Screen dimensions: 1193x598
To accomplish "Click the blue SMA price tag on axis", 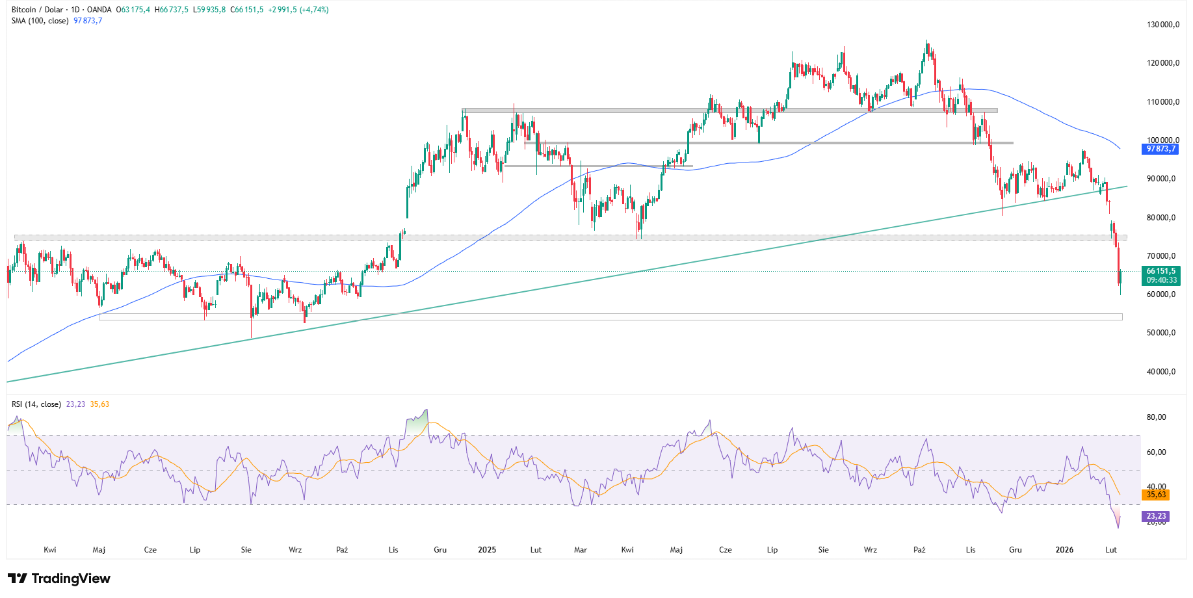I will tap(1160, 149).
